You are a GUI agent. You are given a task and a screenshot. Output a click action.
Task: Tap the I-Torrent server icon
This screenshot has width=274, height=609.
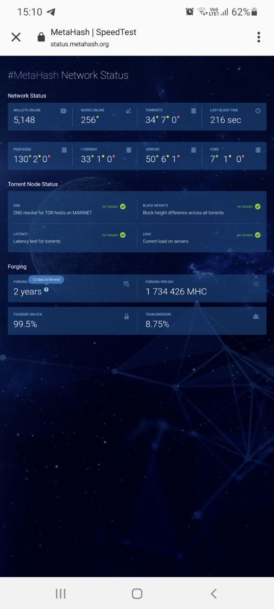pyautogui.click(x=129, y=150)
